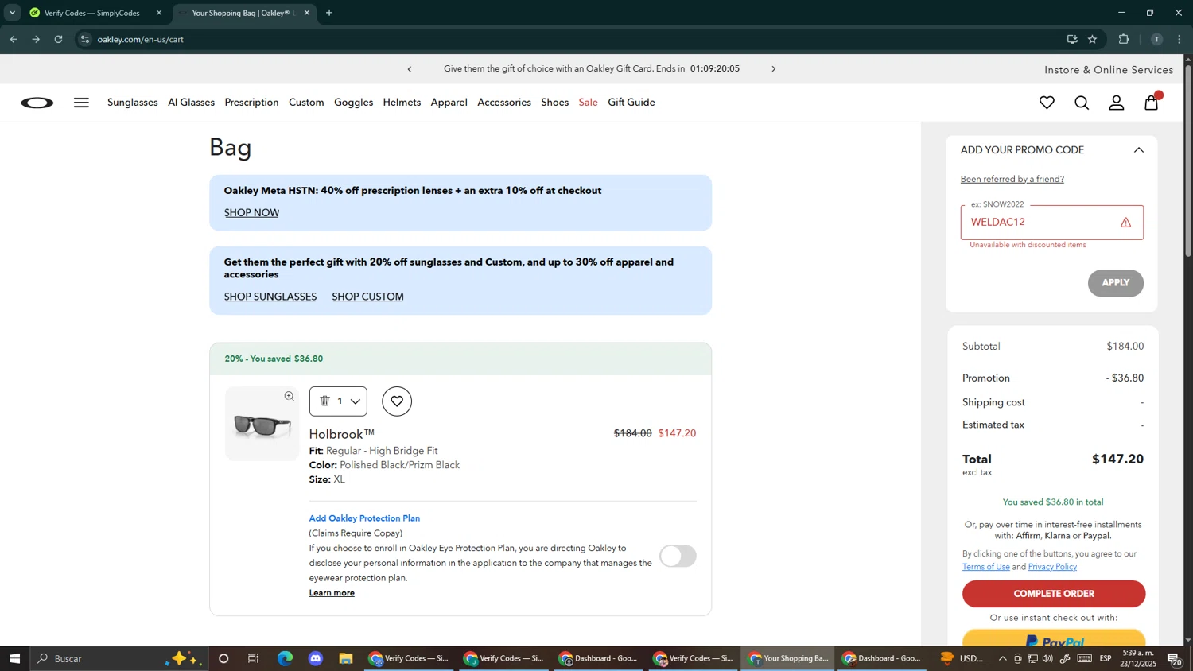Click Been referred by a friend link

pyautogui.click(x=1012, y=179)
